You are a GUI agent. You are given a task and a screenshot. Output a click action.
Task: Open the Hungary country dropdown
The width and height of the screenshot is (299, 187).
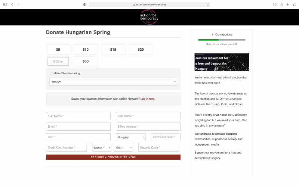click(130, 137)
